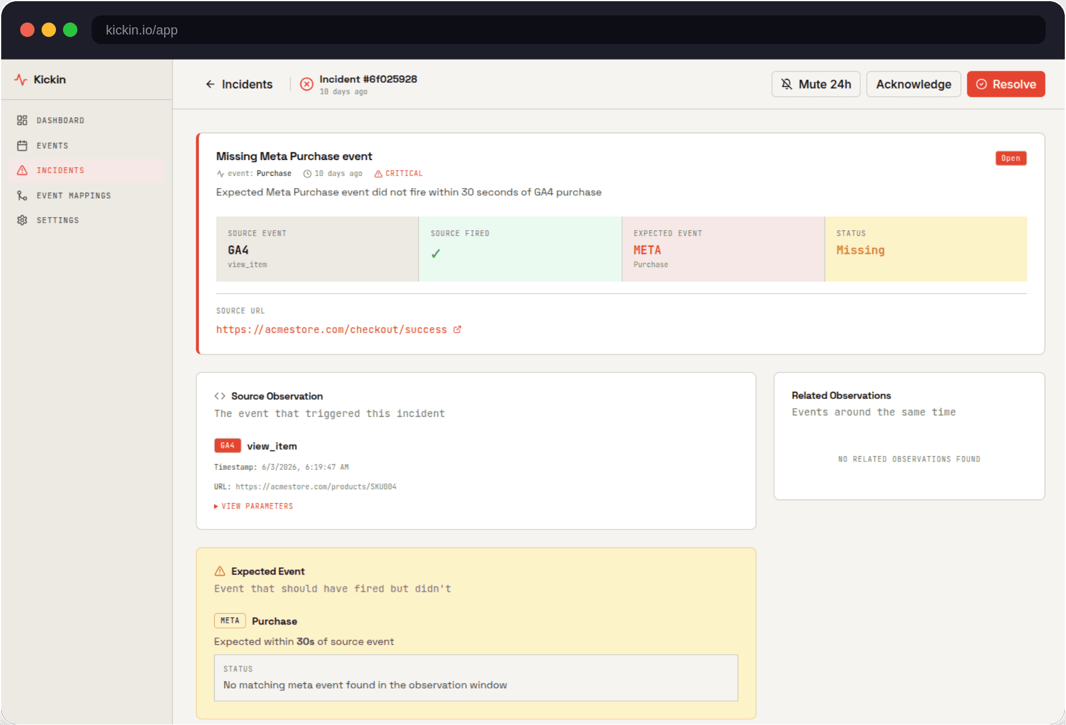
Task: Click the META expected event value
Action: click(x=647, y=250)
